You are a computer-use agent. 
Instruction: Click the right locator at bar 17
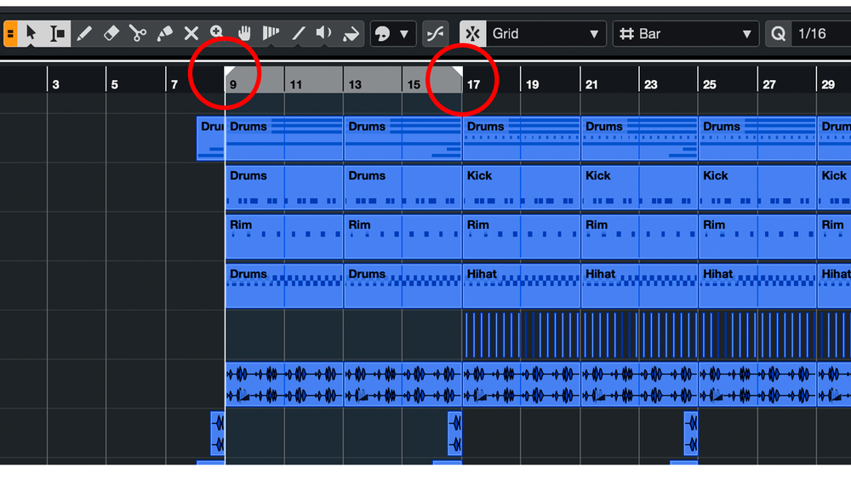(457, 71)
